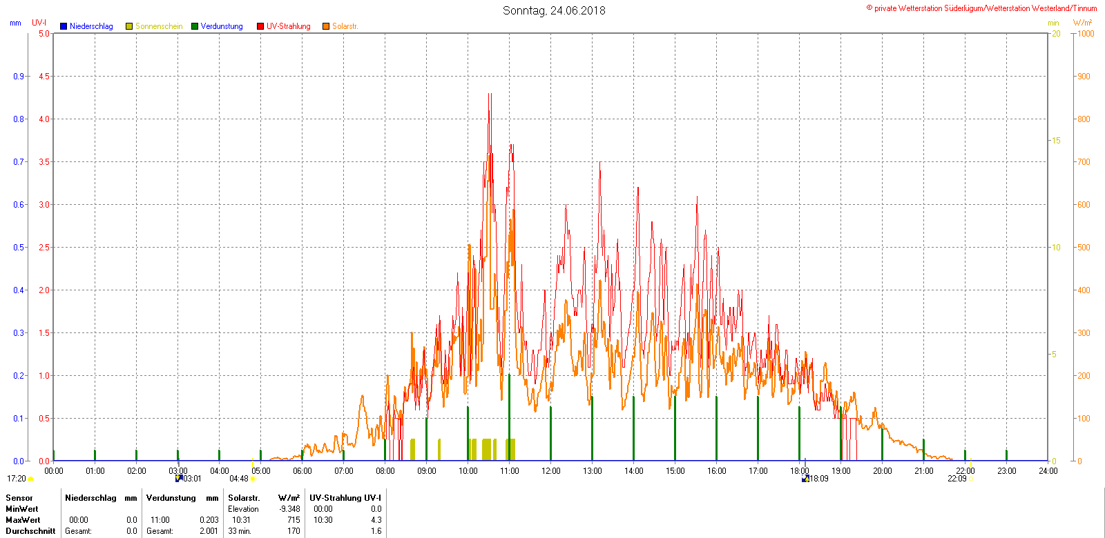Screen dimensions: 1105x538
Task: Click the private Wetterstation copyright text
Action: pos(981,8)
